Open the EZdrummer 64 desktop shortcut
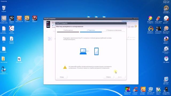 (x=19, y=19)
